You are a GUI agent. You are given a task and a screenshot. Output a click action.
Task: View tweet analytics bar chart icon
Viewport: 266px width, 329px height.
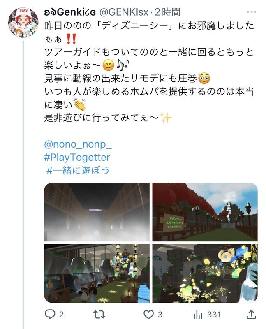pos(198,315)
